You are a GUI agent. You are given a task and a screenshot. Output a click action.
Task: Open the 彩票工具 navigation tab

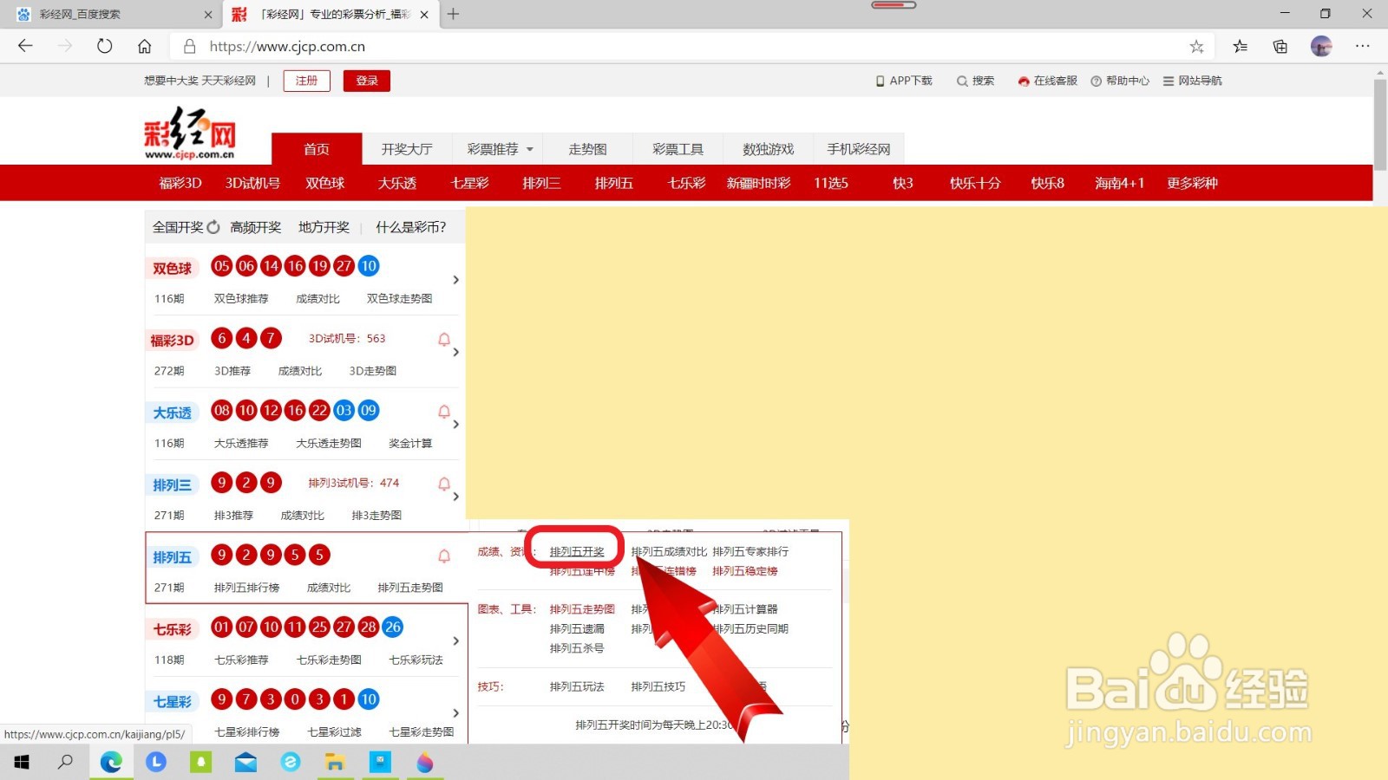[x=678, y=149]
